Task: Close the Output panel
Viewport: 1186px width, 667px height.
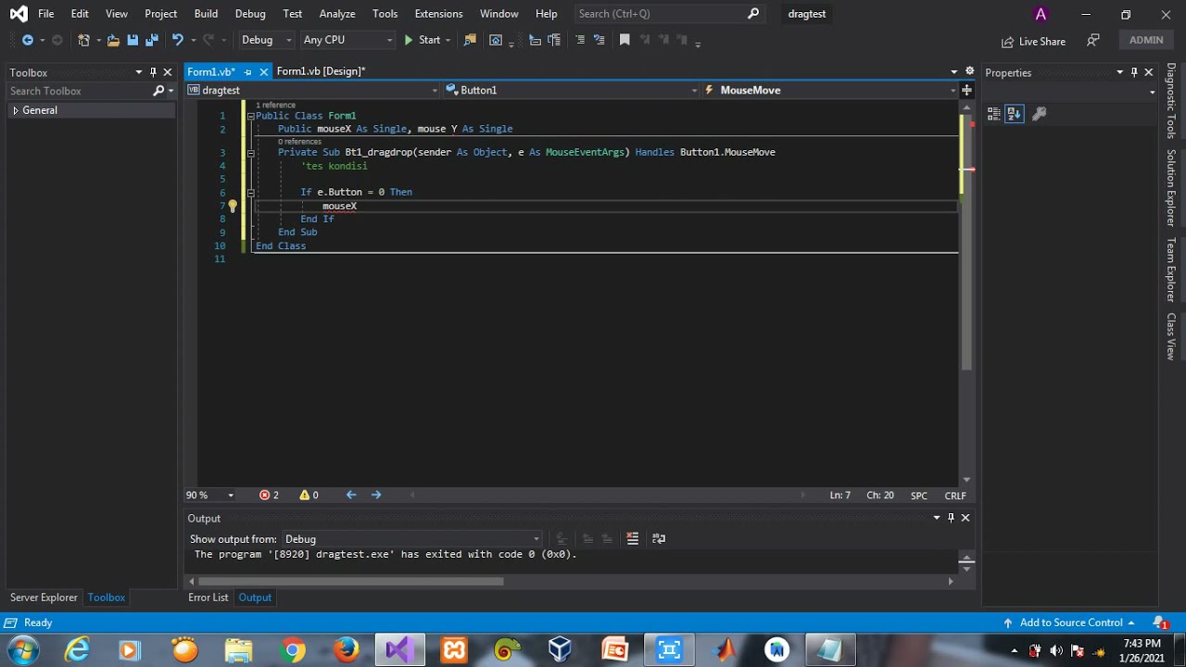Action: pyautogui.click(x=965, y=518)
